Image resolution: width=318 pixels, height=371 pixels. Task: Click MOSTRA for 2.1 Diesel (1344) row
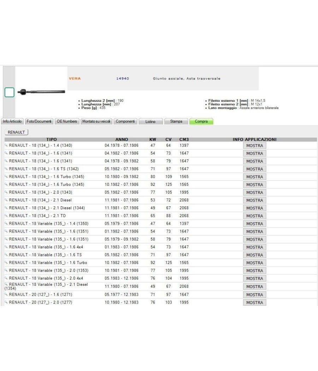click(255, 208)
